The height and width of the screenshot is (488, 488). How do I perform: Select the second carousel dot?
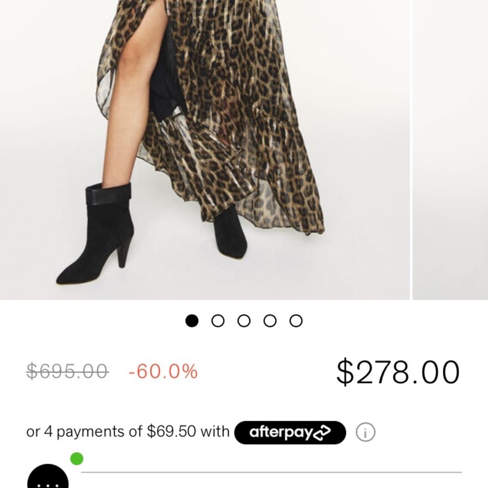(218, 321)
